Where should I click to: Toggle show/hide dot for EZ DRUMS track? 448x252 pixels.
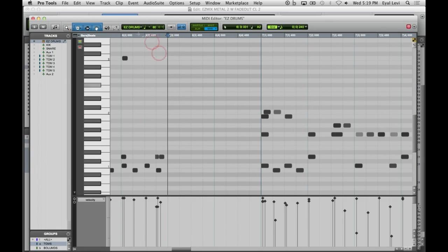(34, 41)
